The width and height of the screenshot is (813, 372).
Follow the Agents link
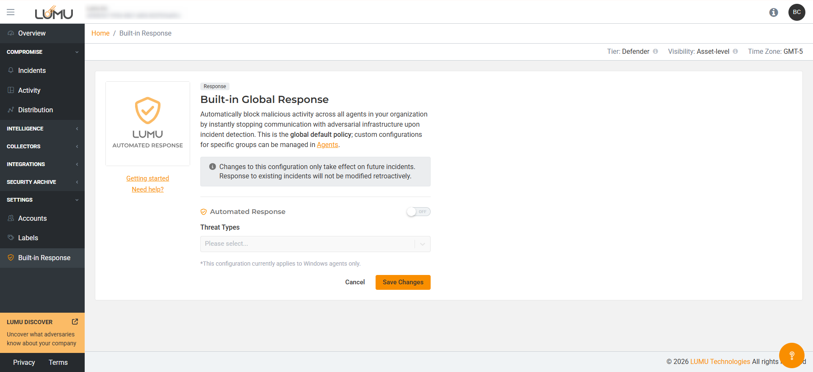click(327, 145)
